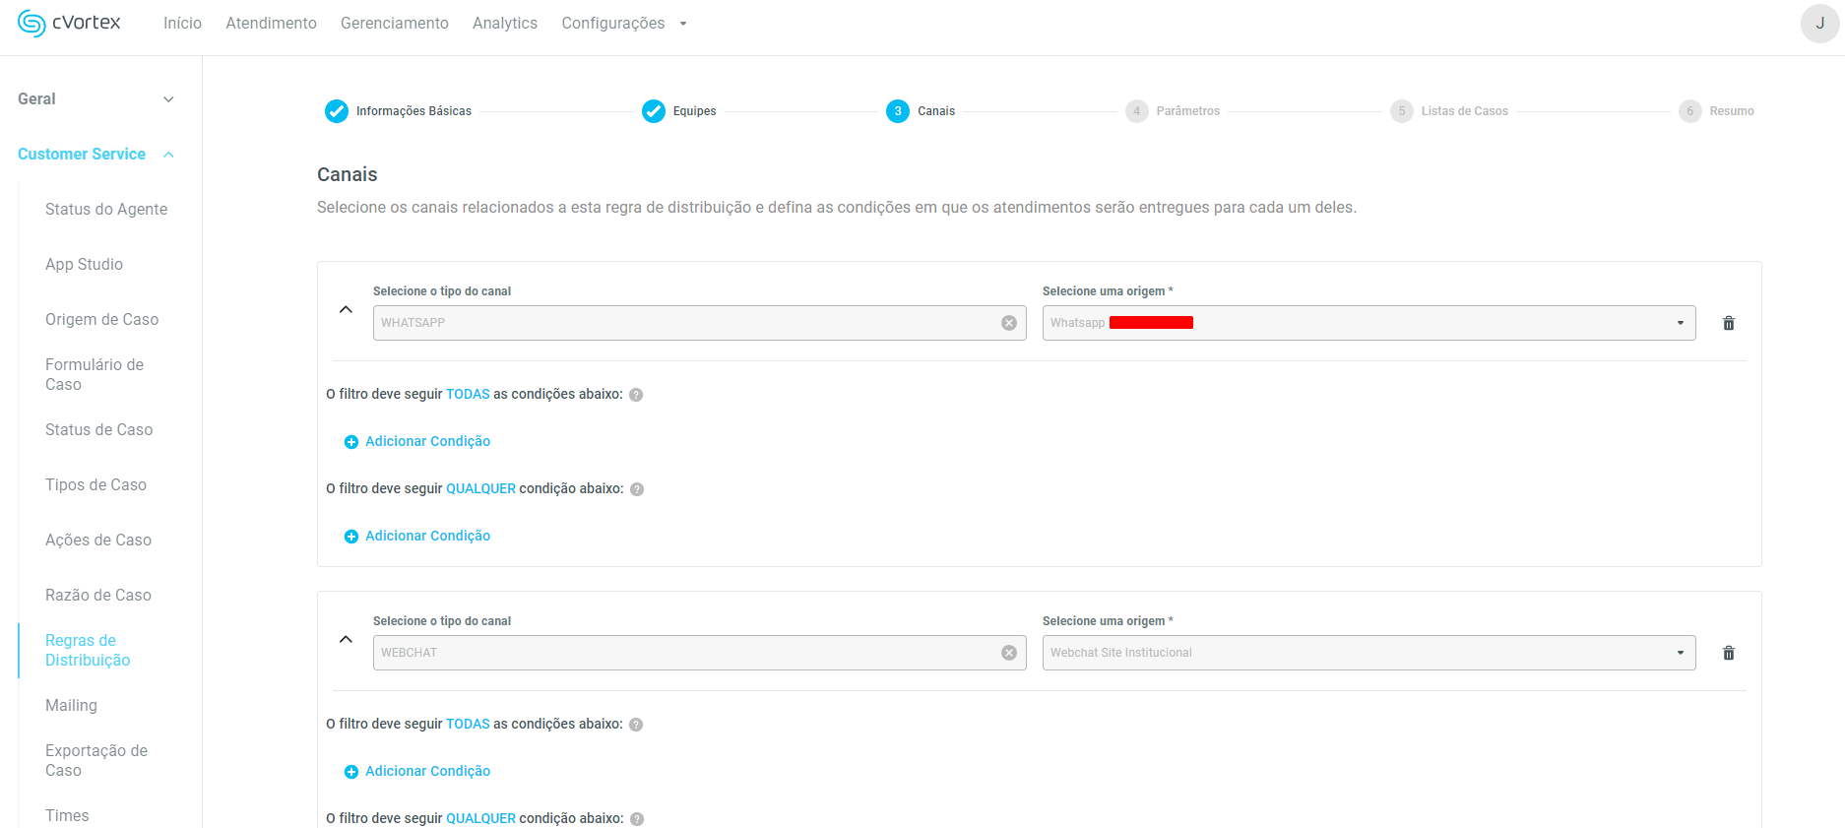Go to completed Equipes step
The width and height of the screenshot is (1845, 828).
(x=654, y=111)
